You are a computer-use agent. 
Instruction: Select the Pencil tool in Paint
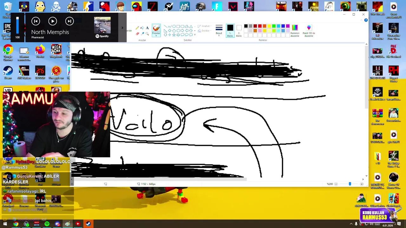[x=137, y=28]
